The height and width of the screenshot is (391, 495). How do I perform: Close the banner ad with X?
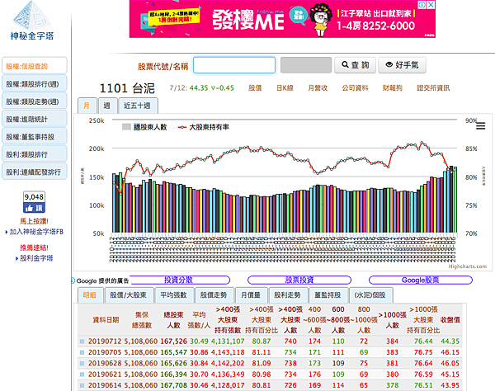point(431,5)
